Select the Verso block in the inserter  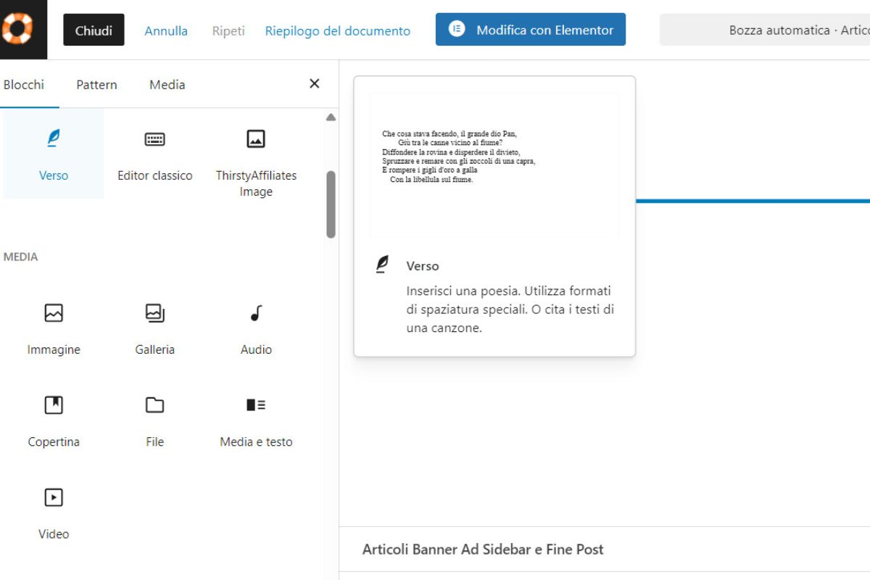pos(53,154)
